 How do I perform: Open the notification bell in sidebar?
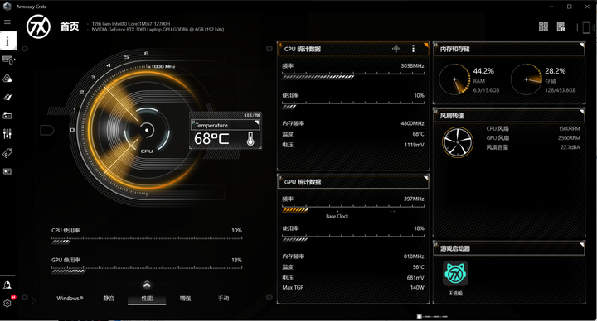click(7, 285)
